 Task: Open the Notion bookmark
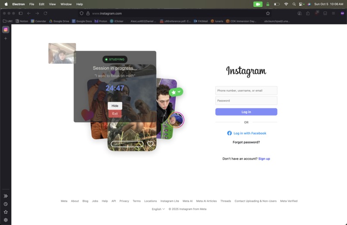click(22, 21)
